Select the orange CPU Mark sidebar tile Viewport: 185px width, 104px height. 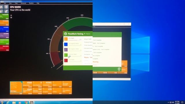[x=4, y=23]
